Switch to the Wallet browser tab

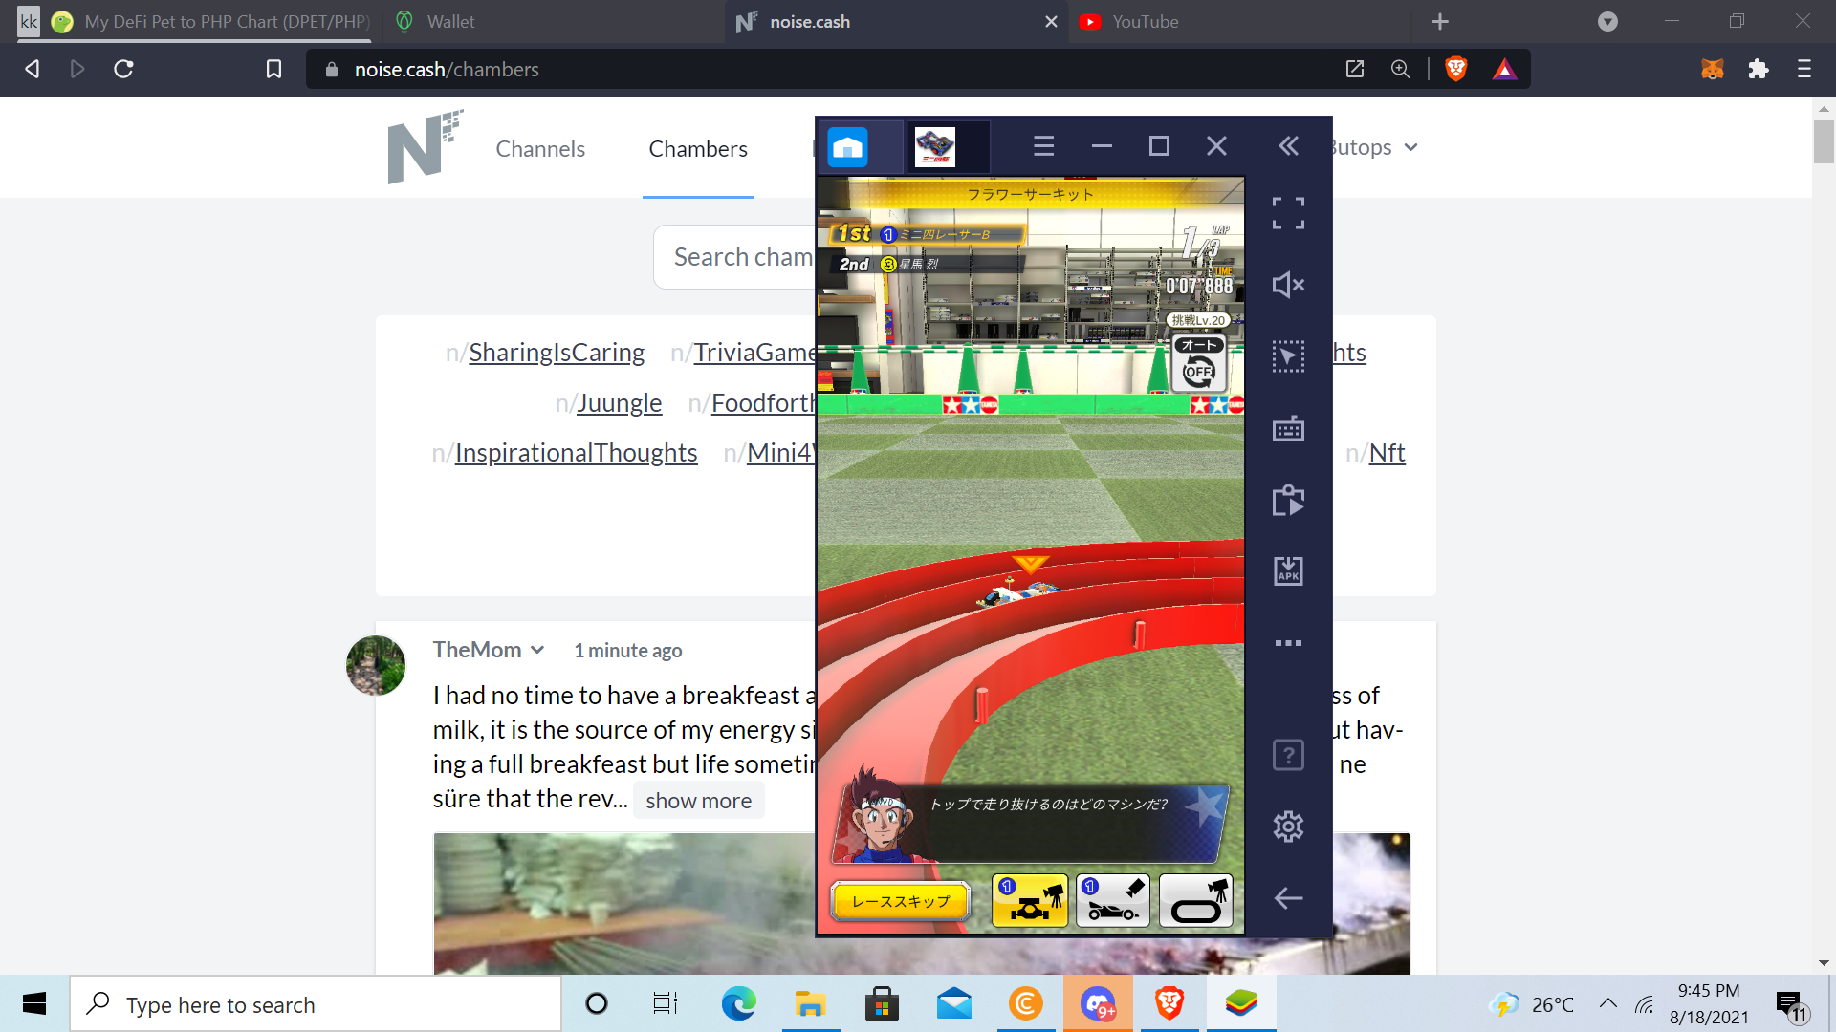[449, 21]
